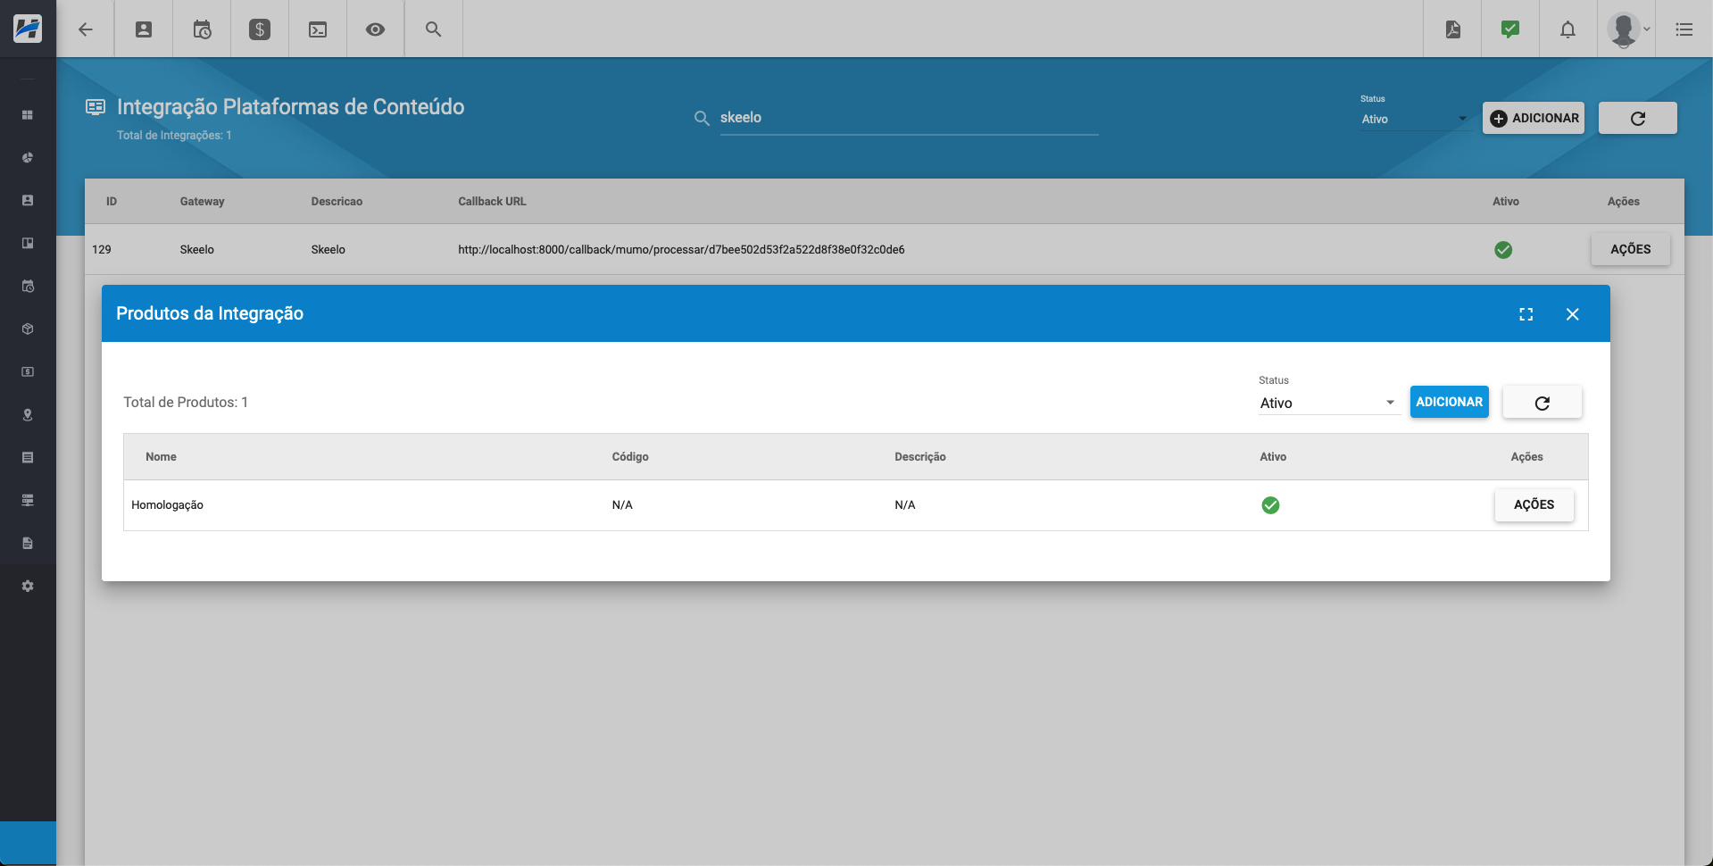Select the dollar sign payments icon
Image resolution: width=1713 pixels, height=866 pixels.
click(259, 29)
